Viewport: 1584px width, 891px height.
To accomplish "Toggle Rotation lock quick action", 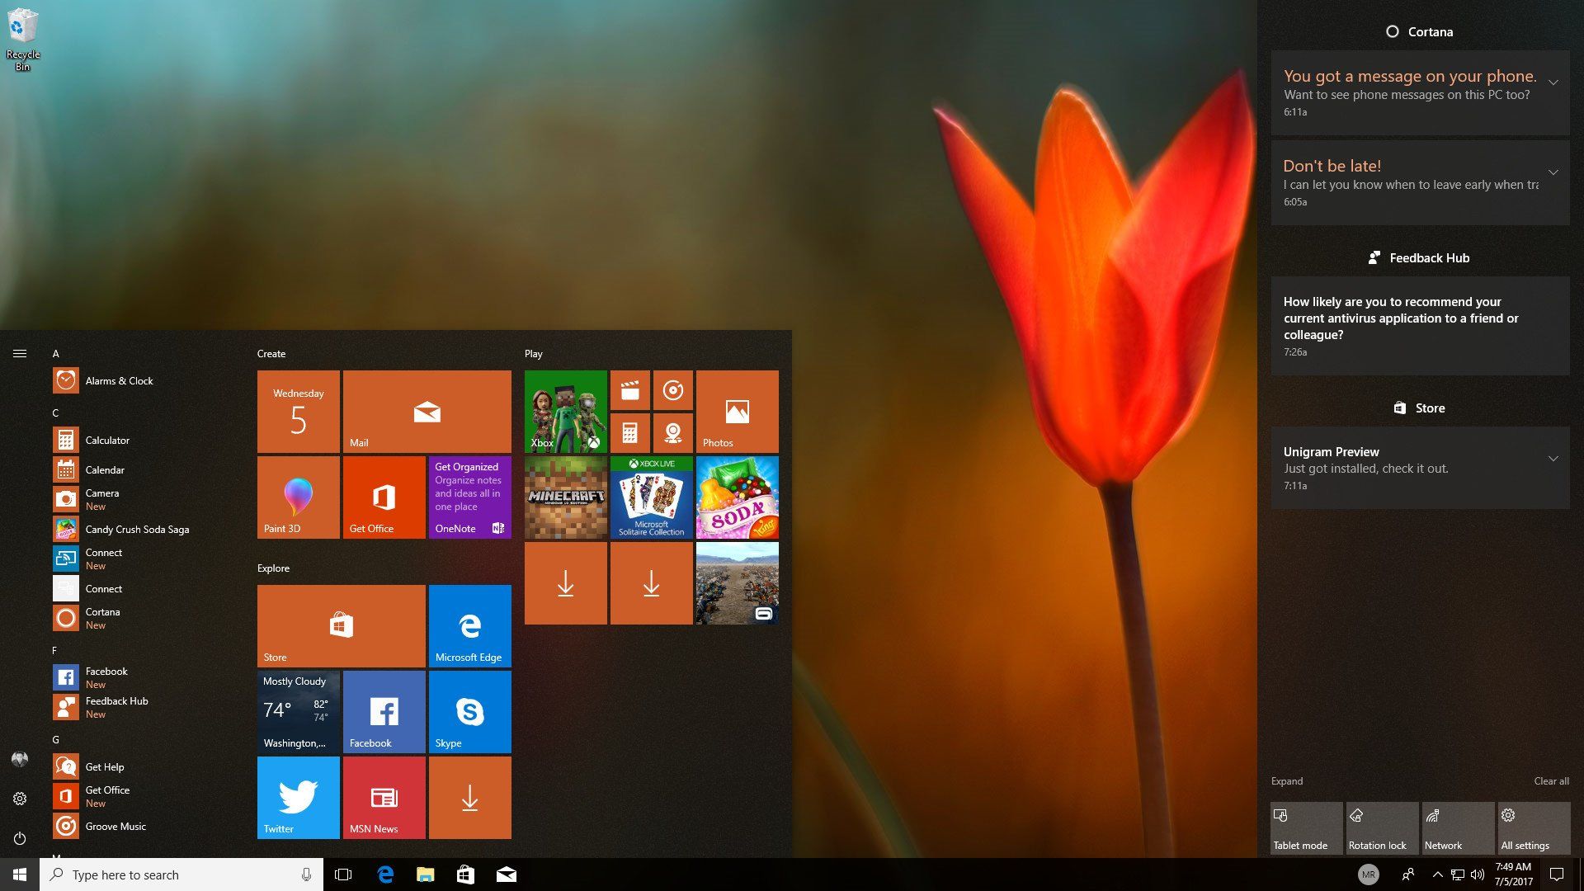I will pyautogui.click(x=1383, y=828).
